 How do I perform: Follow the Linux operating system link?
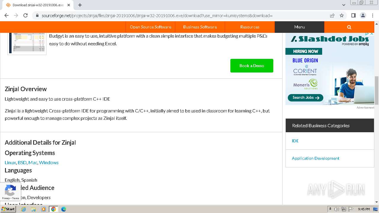10,162
